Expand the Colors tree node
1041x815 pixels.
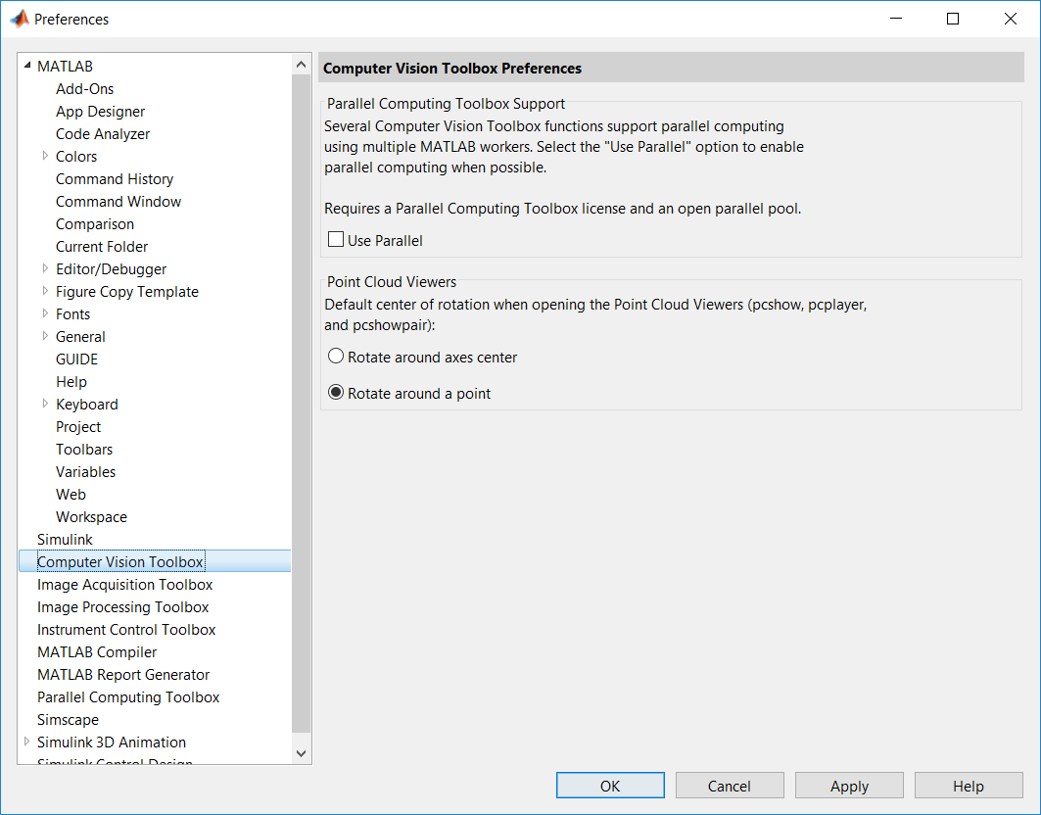pos(45,156)
